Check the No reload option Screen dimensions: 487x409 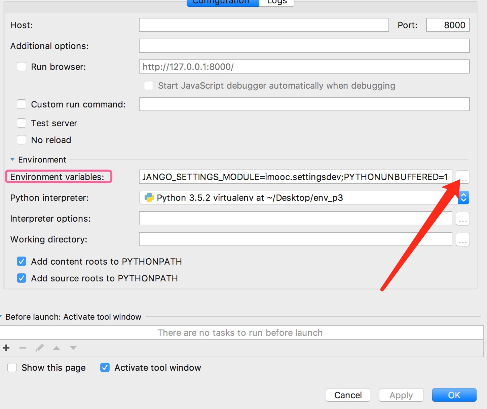[22, 140]
